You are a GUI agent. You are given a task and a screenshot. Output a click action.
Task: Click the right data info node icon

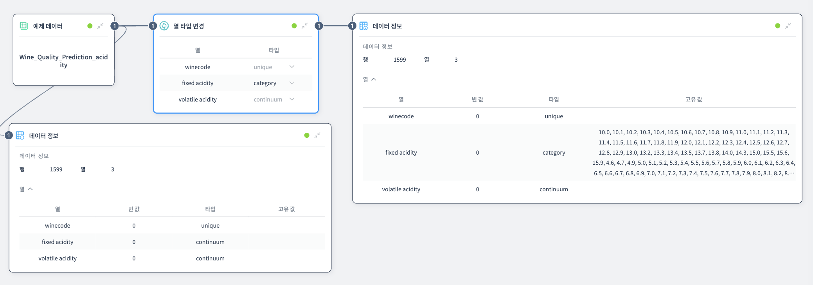pyautogui.click(x=363, y=26)
